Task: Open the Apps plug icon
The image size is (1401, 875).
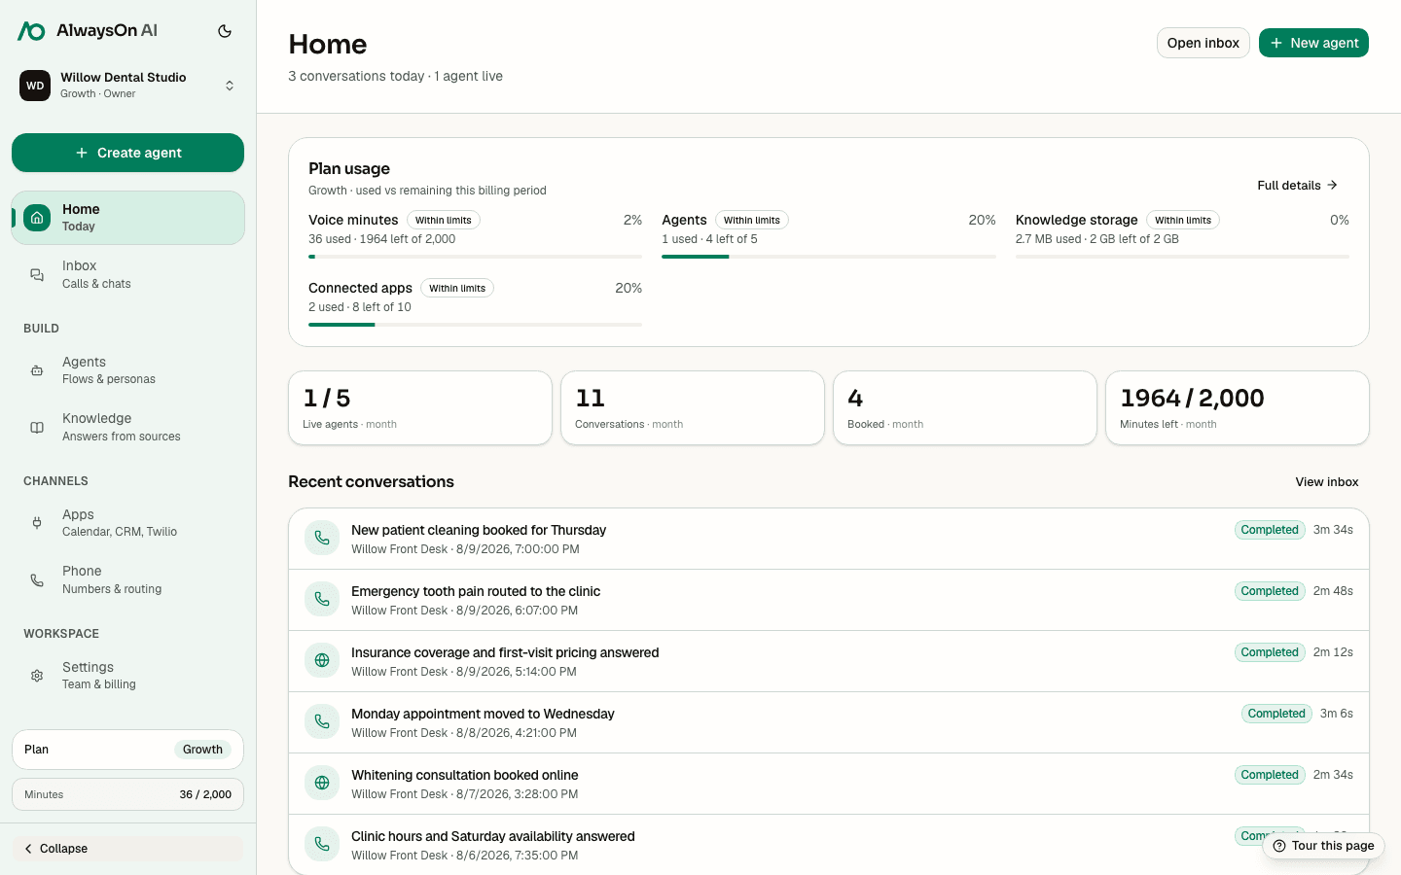Action: (x=37, y=523)
